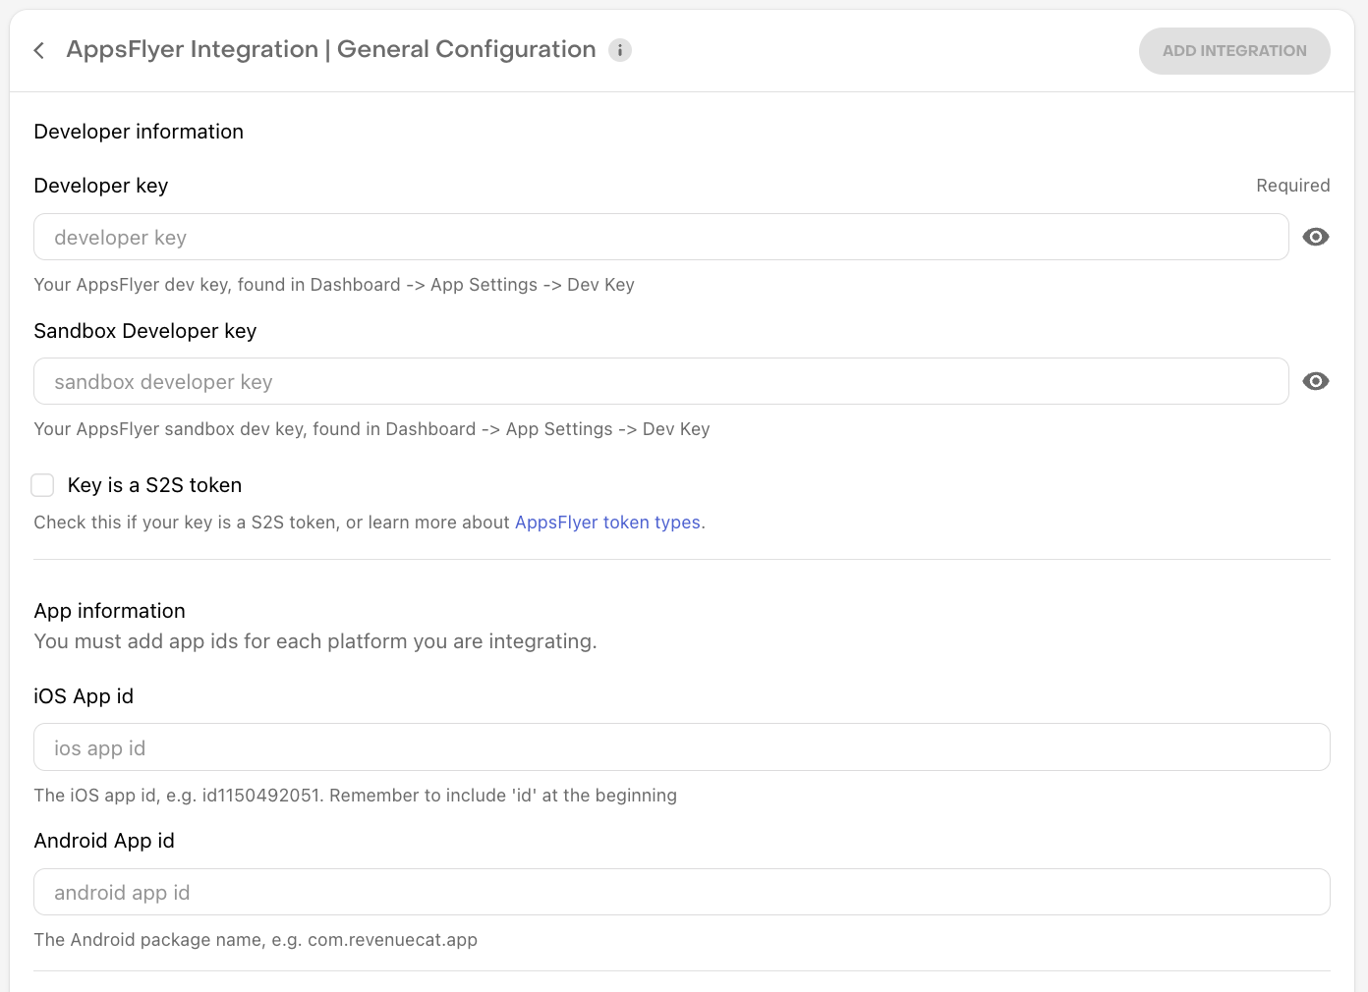Focus the developer key input field
Viewport: 1368px width, 992px height.
pyautogui.click(x=661, y=237)
